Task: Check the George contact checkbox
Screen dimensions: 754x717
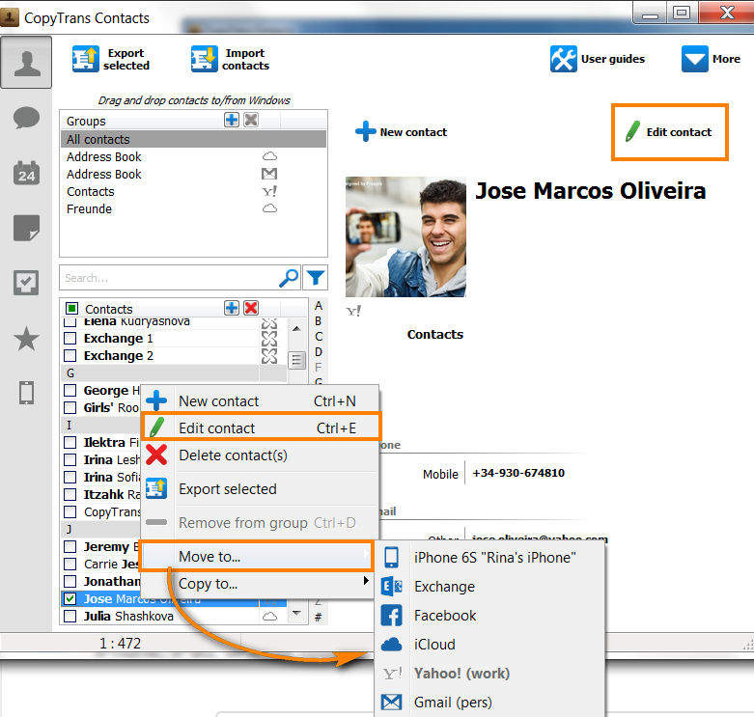Action: (70, 390)
